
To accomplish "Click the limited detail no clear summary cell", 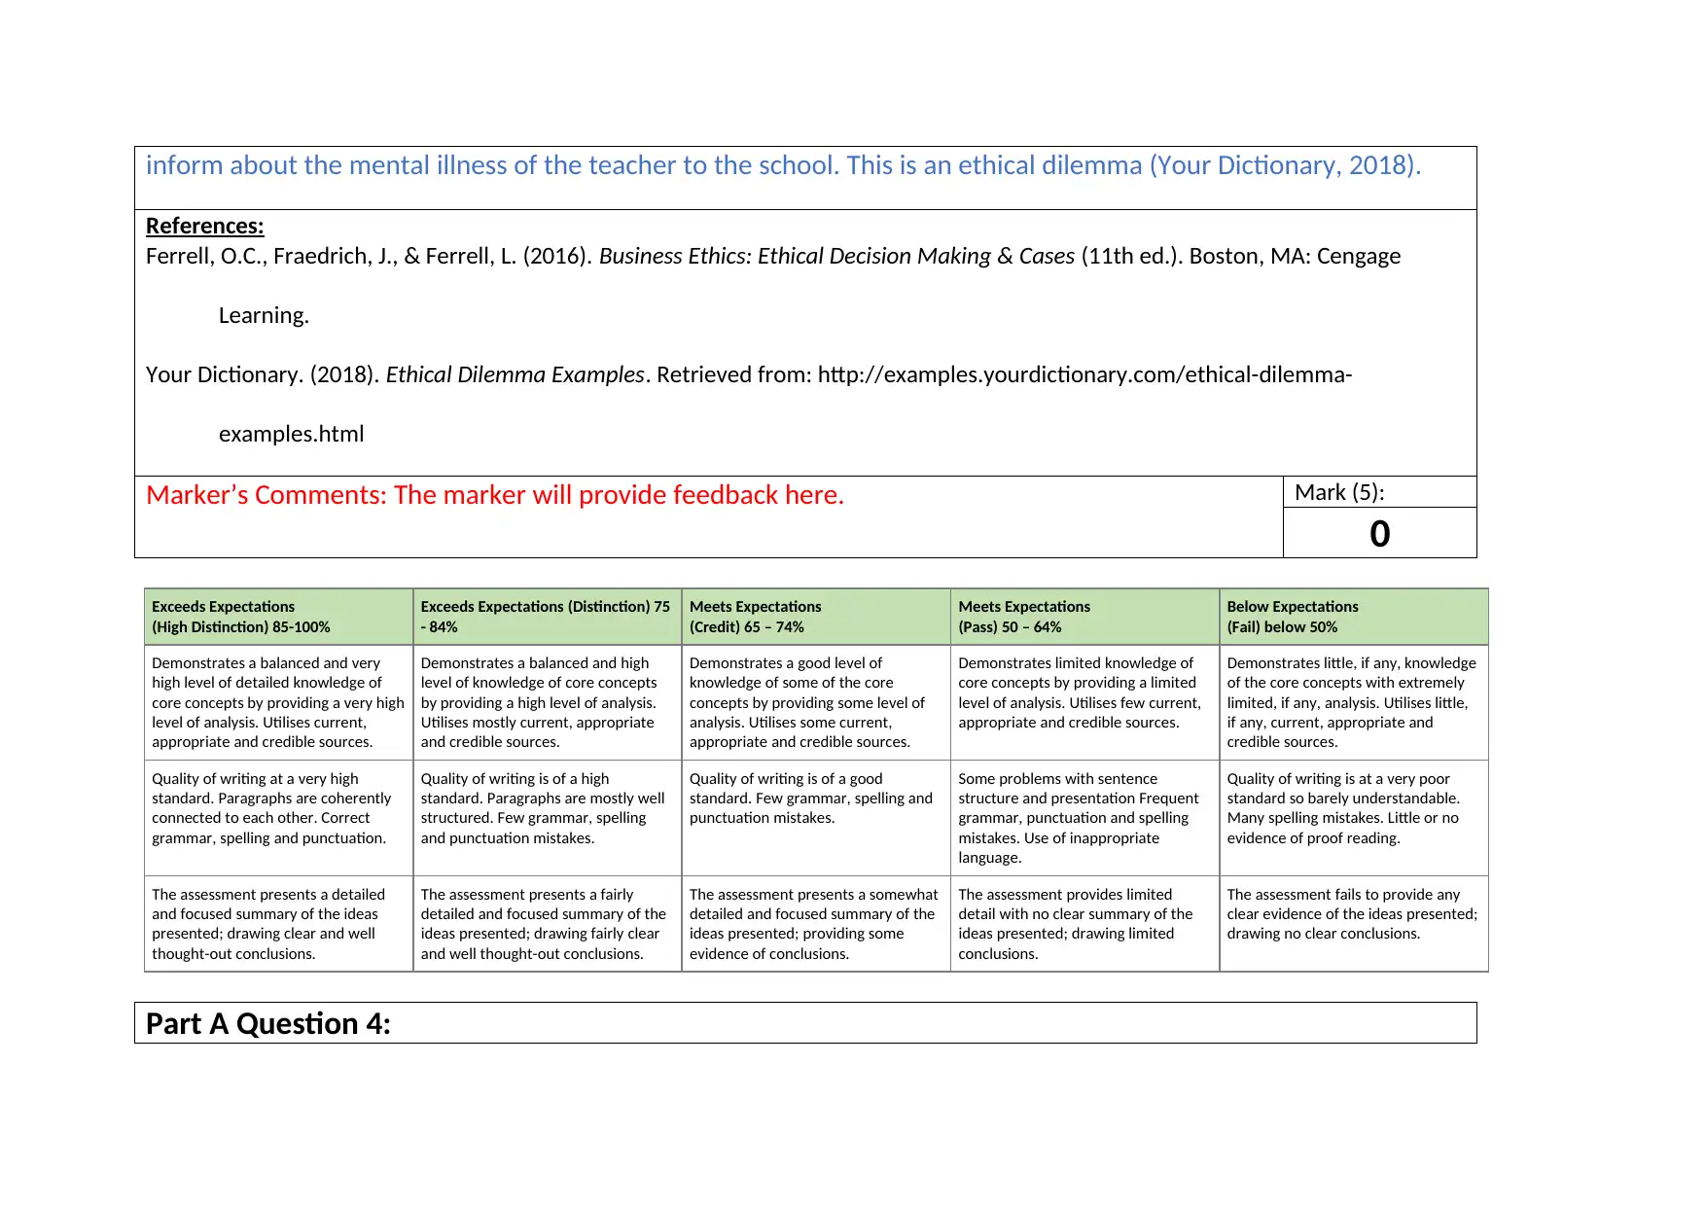I will pyautogui.click(x=1084, y=924).
